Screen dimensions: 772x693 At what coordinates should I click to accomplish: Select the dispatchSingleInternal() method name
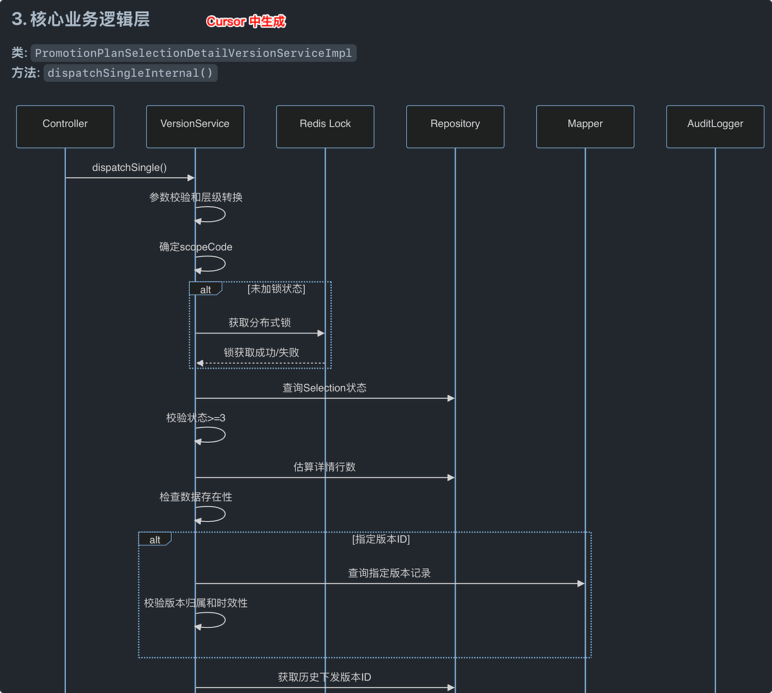130,73
